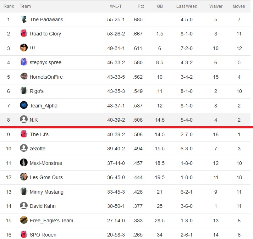Image resolution: width=253 pixels, height=239 pixels.
Task: Click Les Gros Ours avatar photo
Action: (x=24, y=177)
